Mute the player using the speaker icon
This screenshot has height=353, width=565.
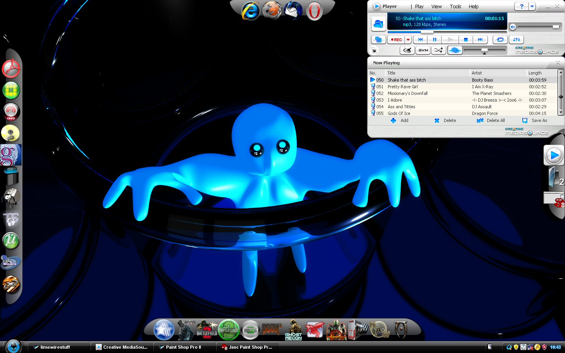512,27
